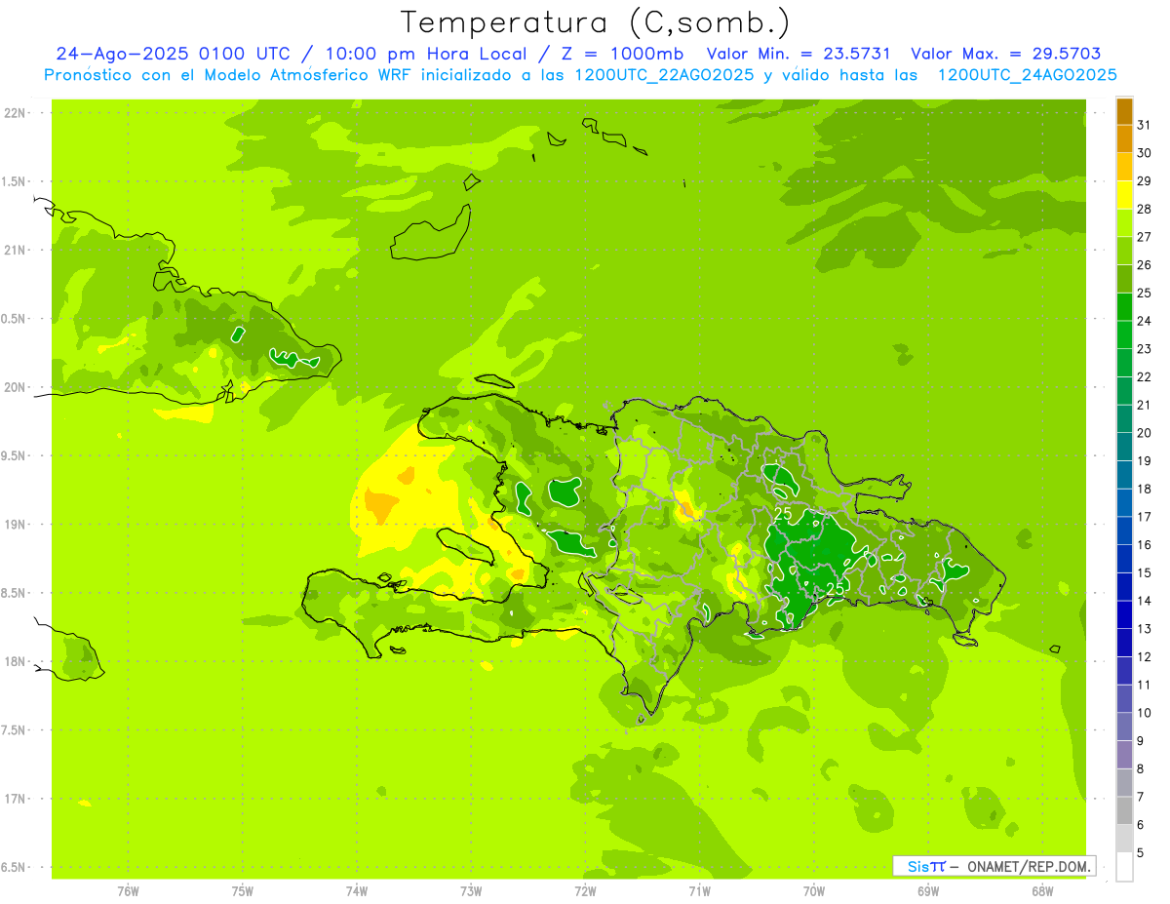Image resolution: width=1170 pixels, height=904 pixels.
Task: Click the 'Valor Min. = 23.5731' text
Action: [x=799, y=54]
